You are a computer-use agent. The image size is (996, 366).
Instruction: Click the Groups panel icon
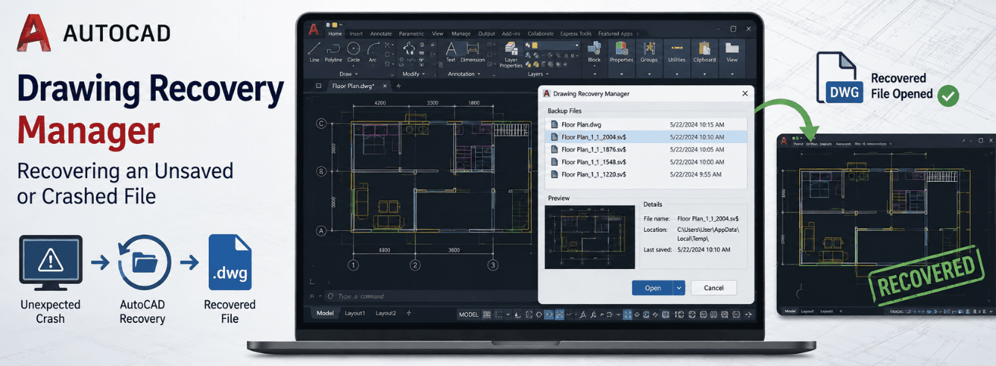pyautogui.click(x=649, y=48)
